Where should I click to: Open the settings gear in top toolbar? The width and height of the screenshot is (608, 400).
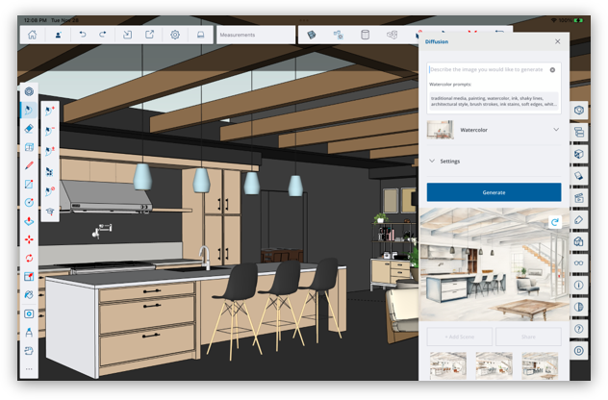pyautogui.click(x=175, y=35)
